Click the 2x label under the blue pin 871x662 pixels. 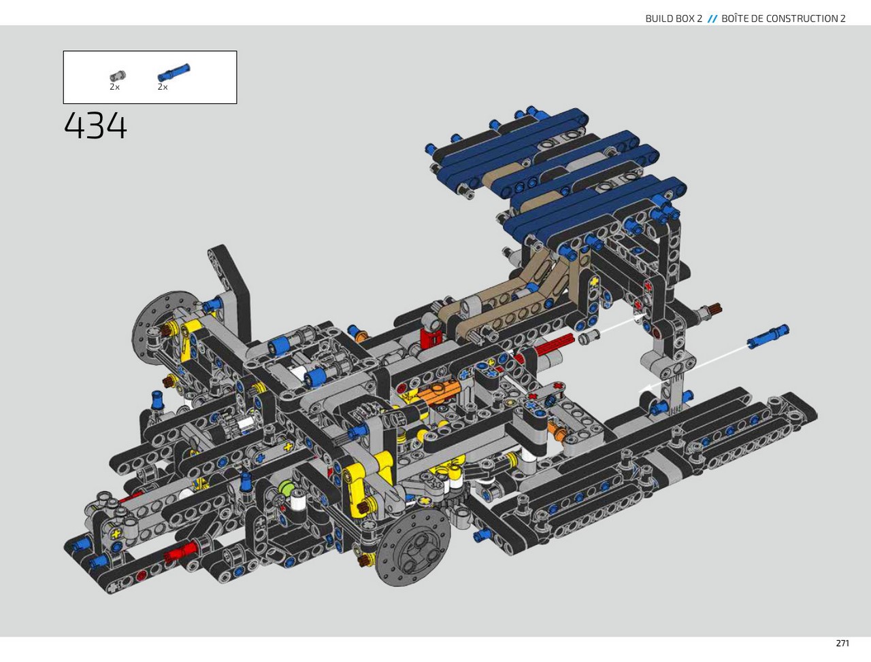coord(163,87)
